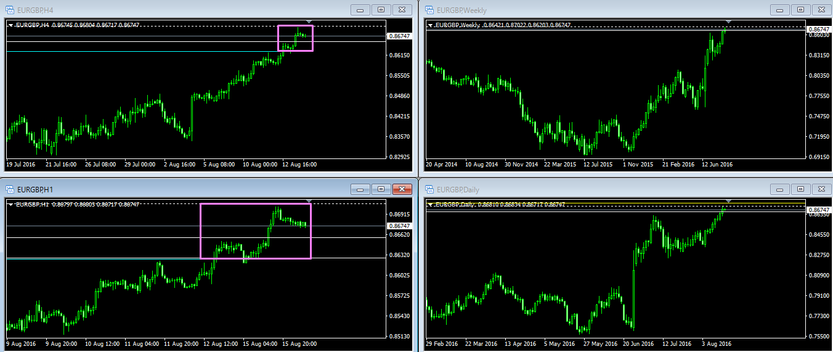Maximize the EURGBP,H4 chart window

(381, 10)
